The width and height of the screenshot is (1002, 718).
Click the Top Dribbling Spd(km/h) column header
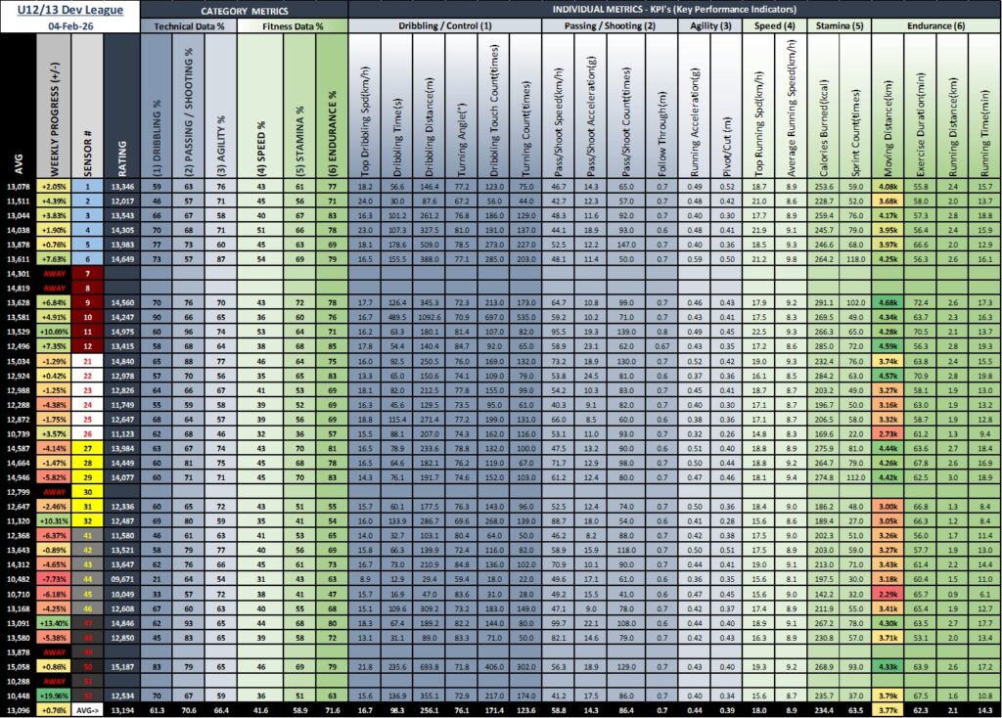pyautogui.click(x=364, y=108)
